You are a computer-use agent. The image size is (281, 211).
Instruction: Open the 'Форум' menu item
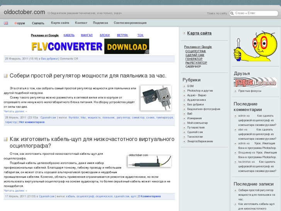point(20,23)
